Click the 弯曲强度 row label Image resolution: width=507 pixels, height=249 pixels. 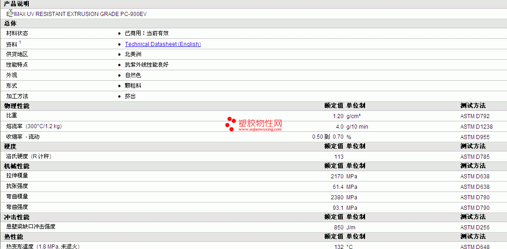(17, 207)
